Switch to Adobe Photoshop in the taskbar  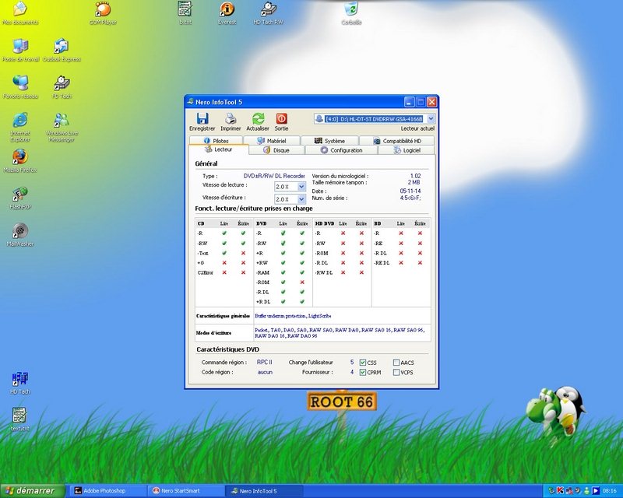coord(108,491)
